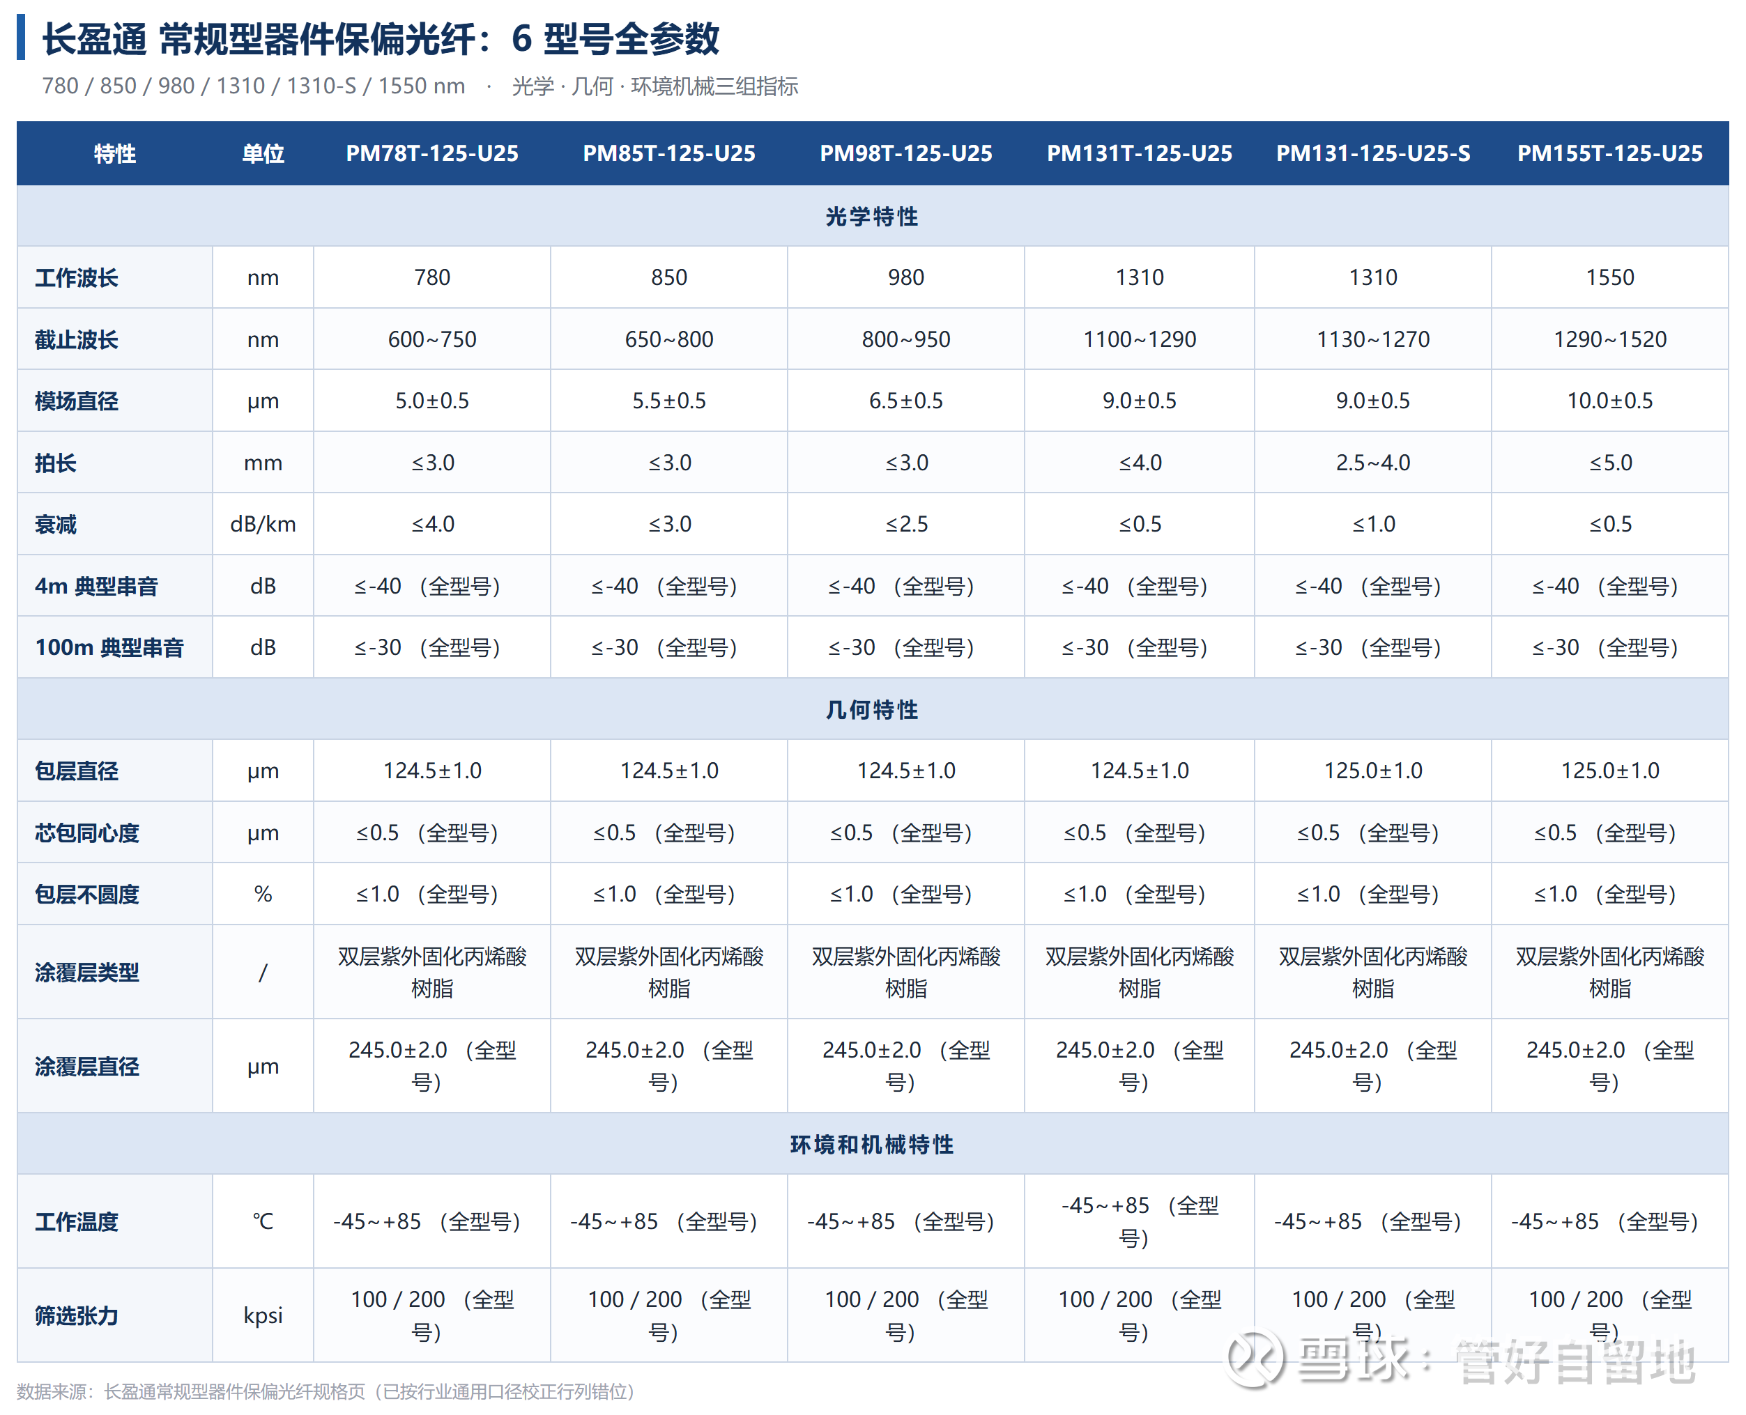Click the 几何特性 section header row
The image size is (1746, 1415).
click(x=873, y=709)
